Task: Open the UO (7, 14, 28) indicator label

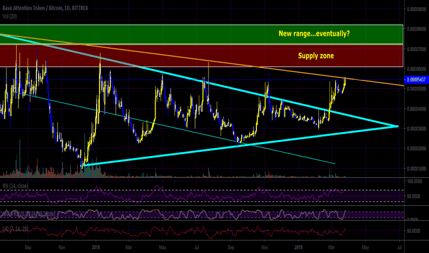Action: tap(15, 228)
